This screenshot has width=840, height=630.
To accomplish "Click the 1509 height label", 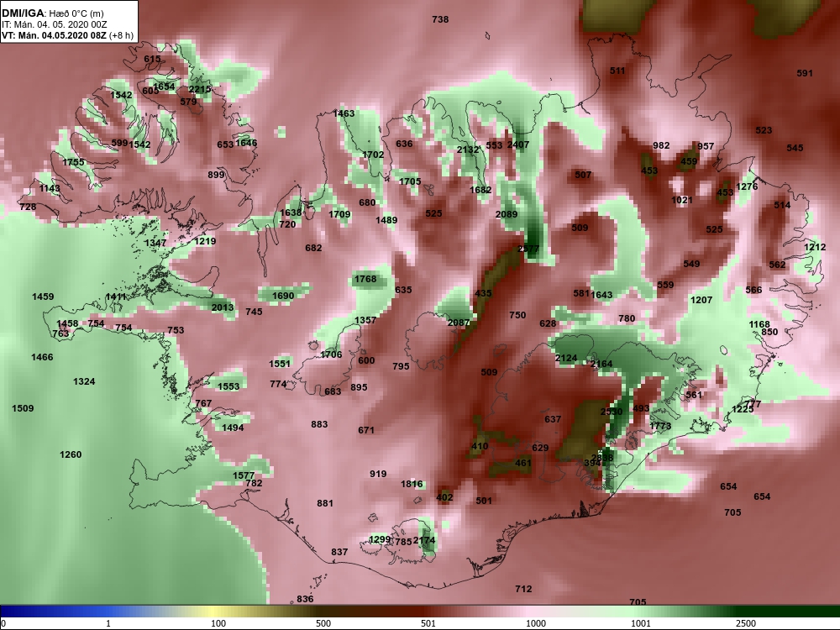I will (x=23, y=408).
